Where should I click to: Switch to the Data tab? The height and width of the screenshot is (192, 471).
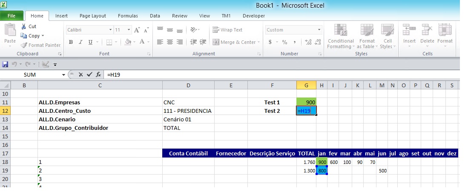[x=155, y=16]
